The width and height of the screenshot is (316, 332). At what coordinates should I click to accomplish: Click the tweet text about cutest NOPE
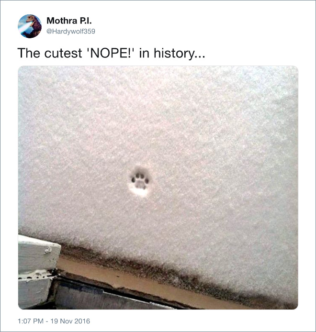coord(111,53)
